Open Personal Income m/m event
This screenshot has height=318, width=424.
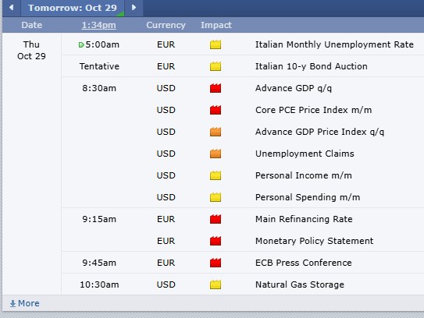pyautogui.click(x=304, y=175)
